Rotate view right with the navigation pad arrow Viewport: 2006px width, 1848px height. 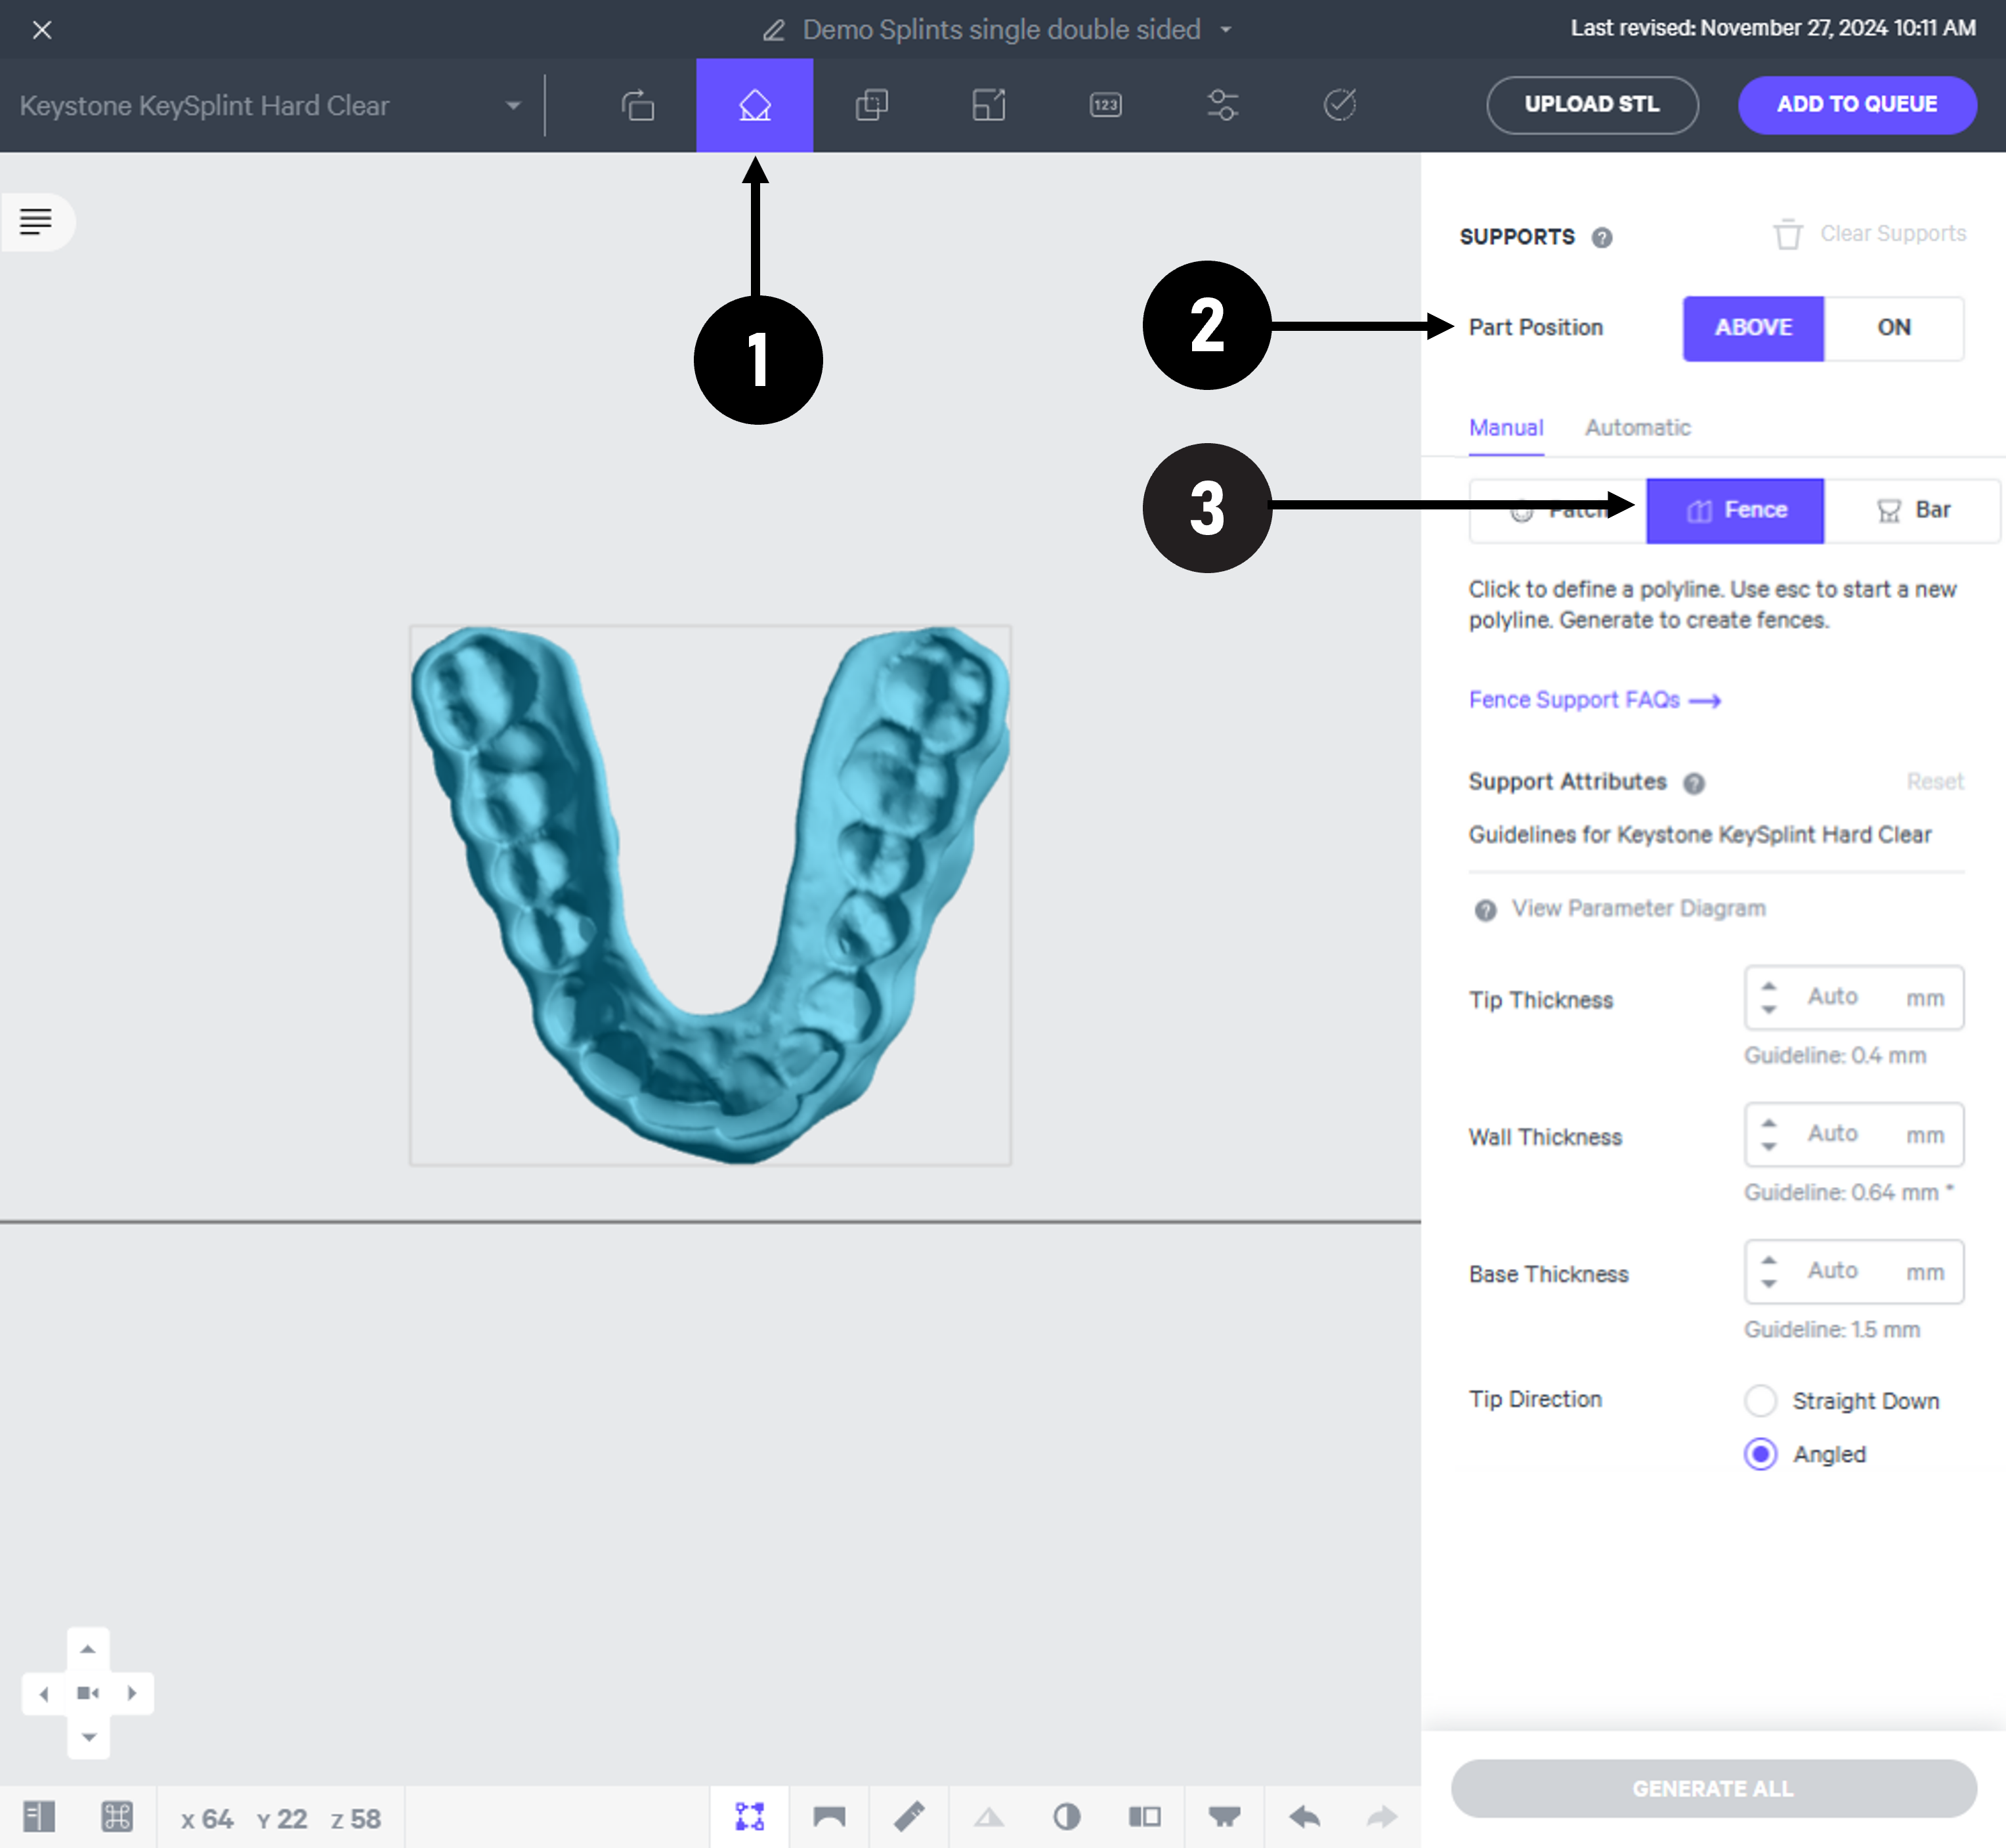[132, 1694]
